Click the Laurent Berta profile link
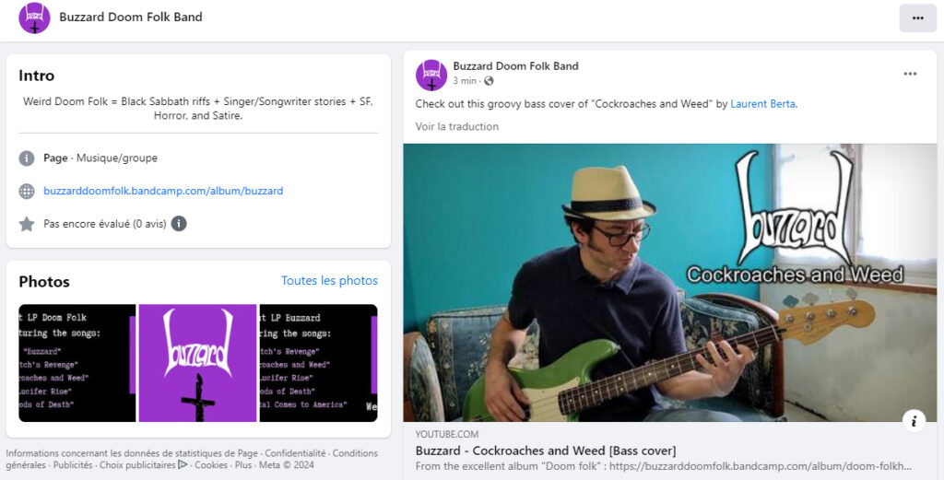 (x=762, y=103)
